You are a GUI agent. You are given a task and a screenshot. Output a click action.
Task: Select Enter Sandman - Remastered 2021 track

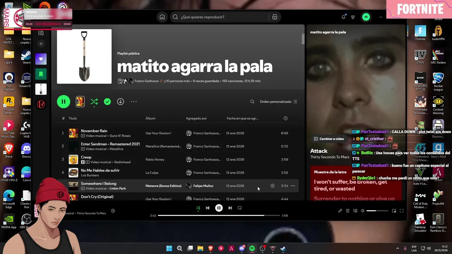coord(178,146)
